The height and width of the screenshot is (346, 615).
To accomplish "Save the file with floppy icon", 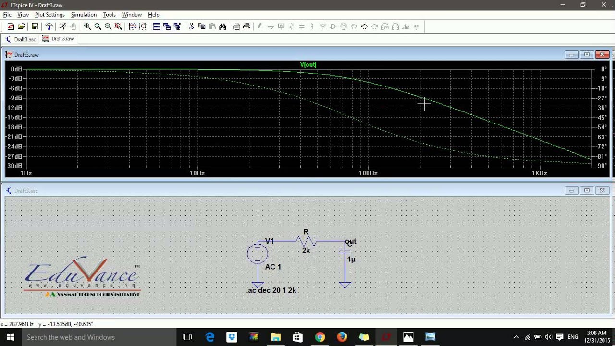I will click(x=35, y=26).
